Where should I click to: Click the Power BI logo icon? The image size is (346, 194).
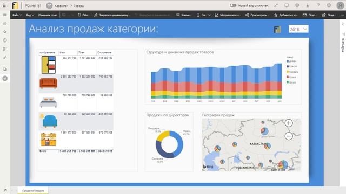[x=15, y=5]
